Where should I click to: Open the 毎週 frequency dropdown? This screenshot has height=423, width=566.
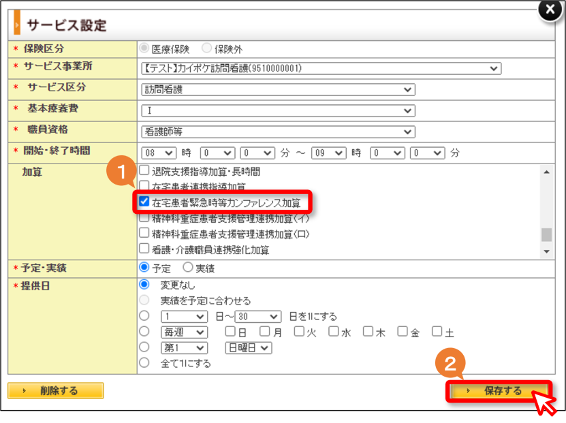[x=185, y=332]
